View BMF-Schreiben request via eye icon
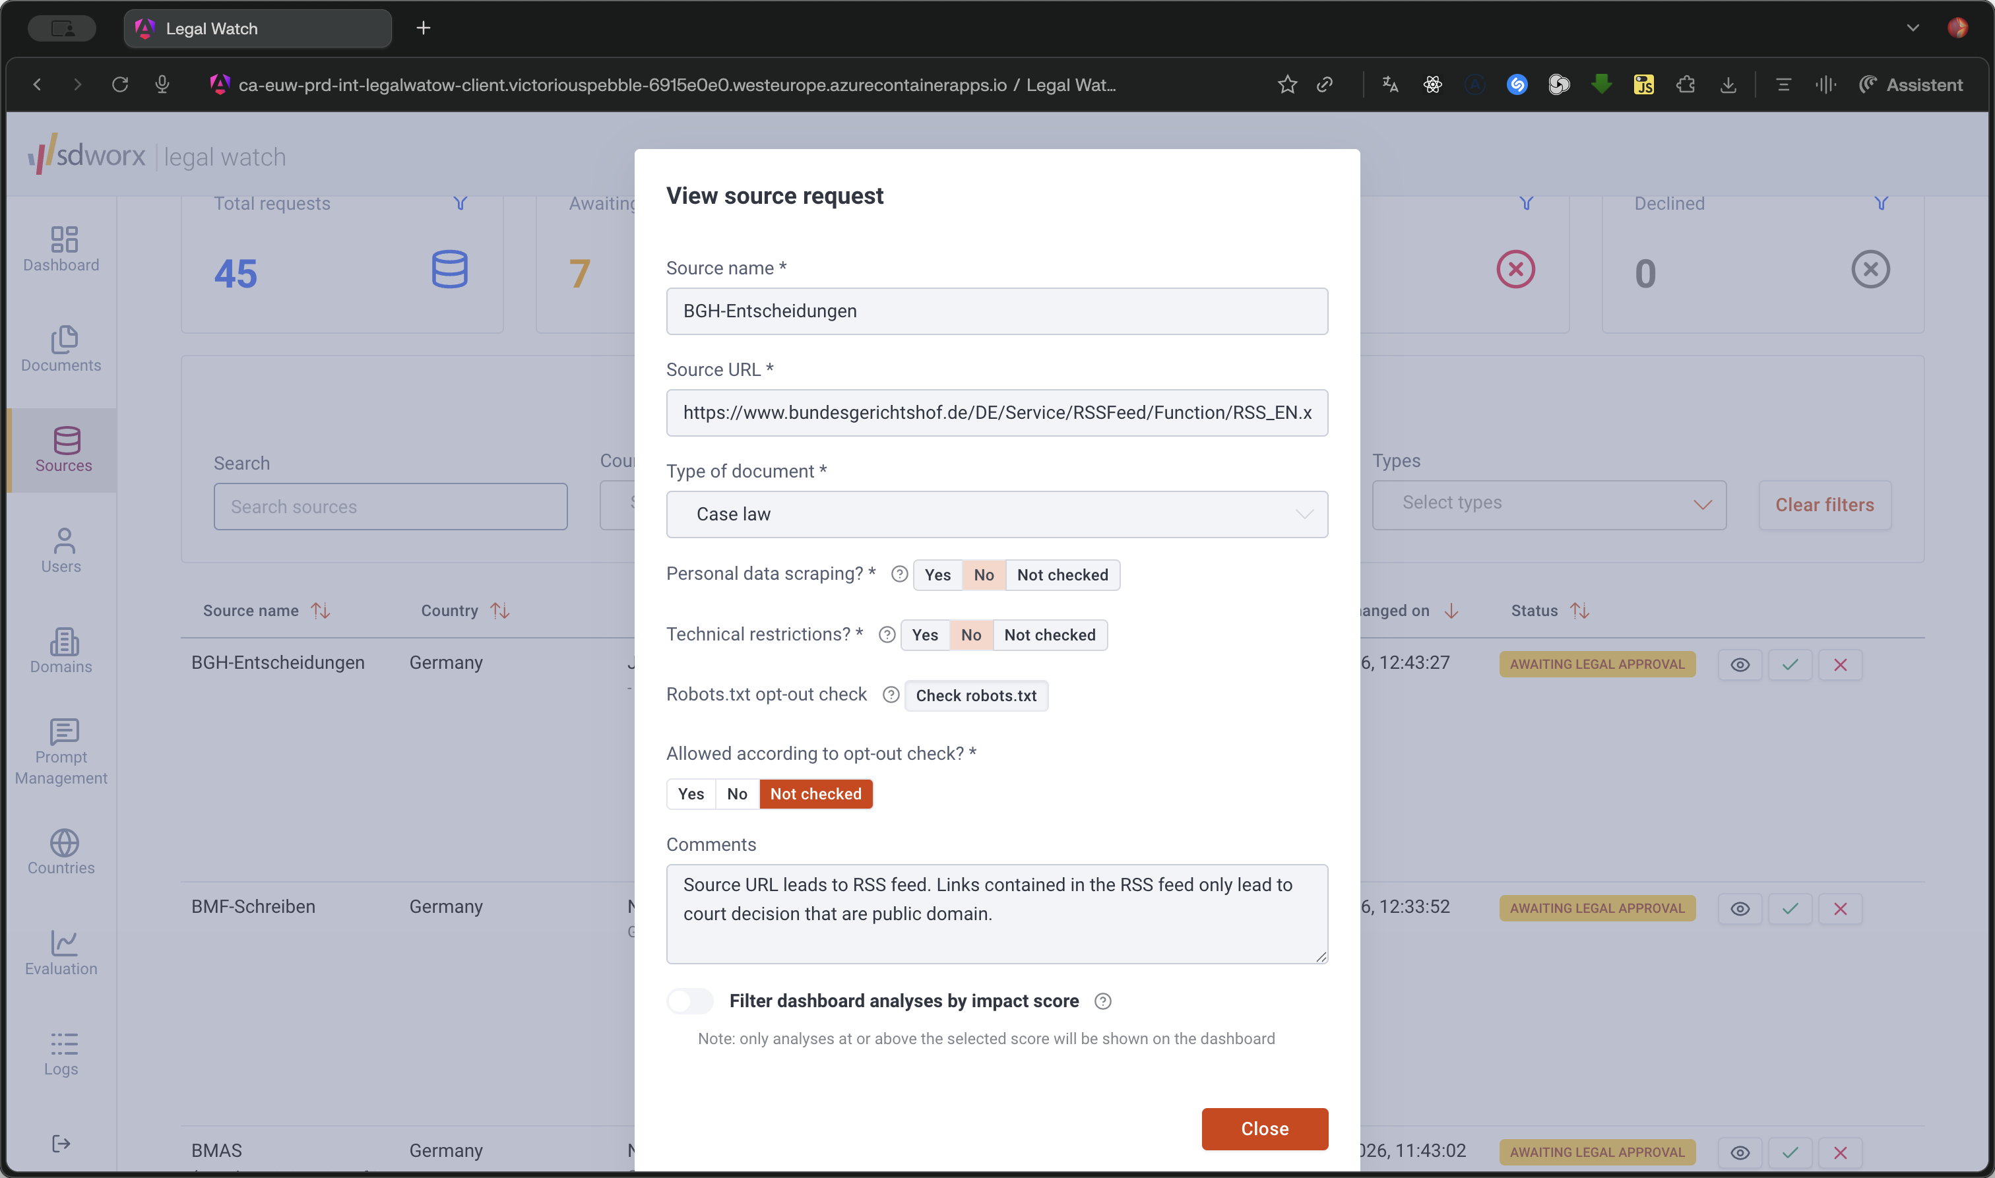 [x=1740, y=908]
